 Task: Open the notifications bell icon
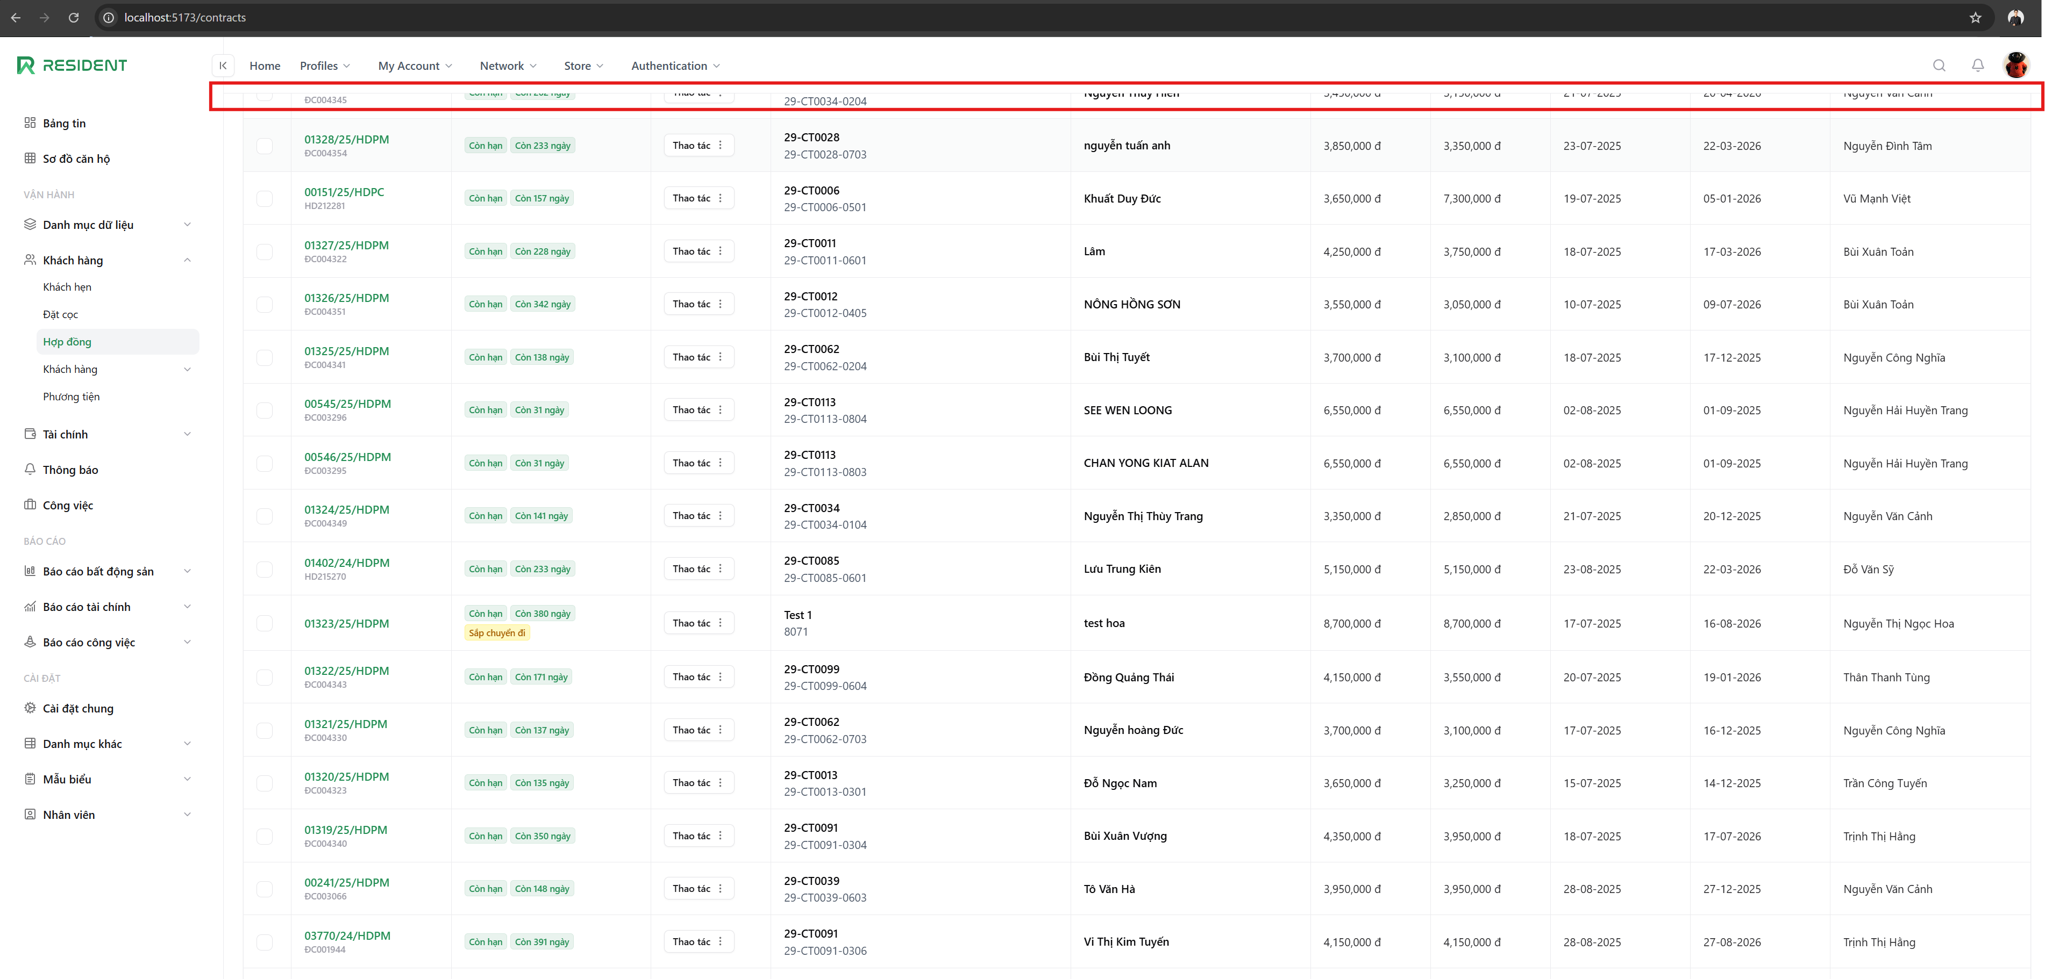click(x=1978, y=66)
